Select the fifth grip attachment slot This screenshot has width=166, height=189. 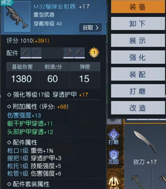tap(69, 53)
